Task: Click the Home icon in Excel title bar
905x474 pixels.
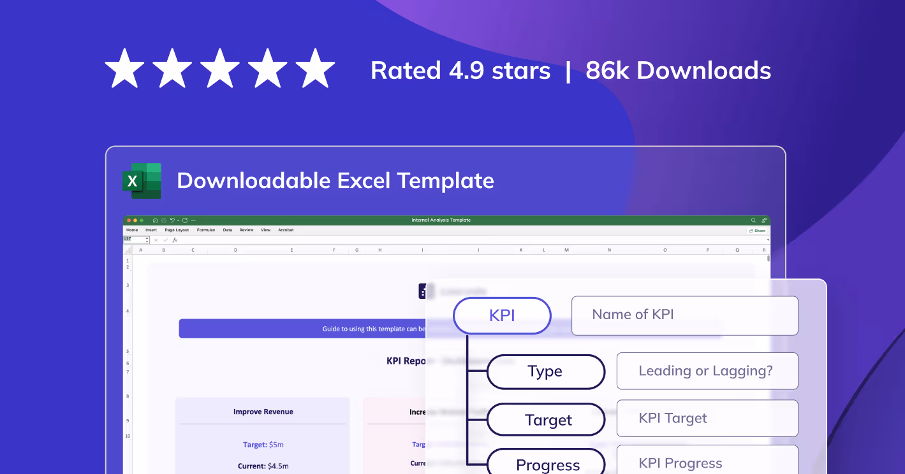Action: [155, 220]
